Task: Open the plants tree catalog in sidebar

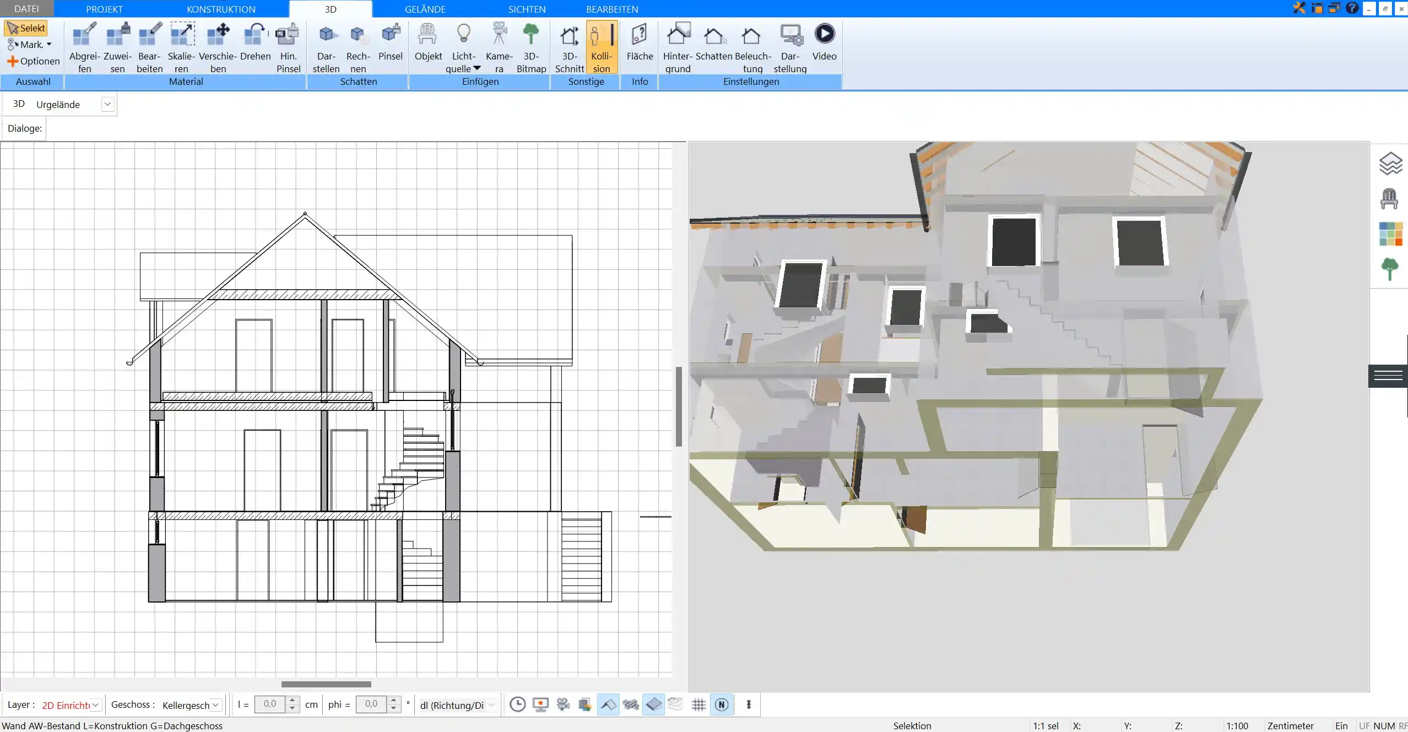Action: point(1390,269)
